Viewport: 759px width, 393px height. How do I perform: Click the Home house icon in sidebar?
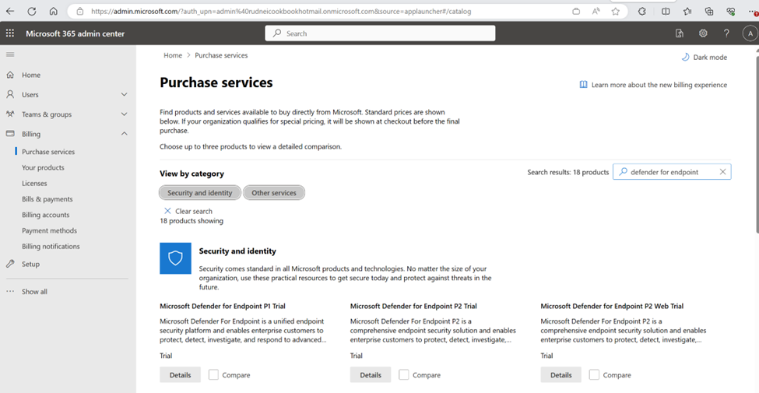coord(10,75)
